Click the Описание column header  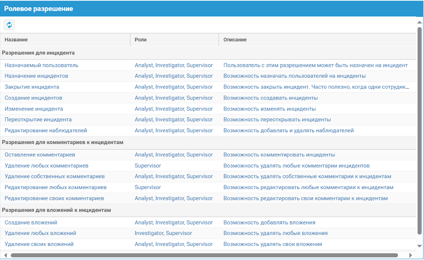click(235, 40)
